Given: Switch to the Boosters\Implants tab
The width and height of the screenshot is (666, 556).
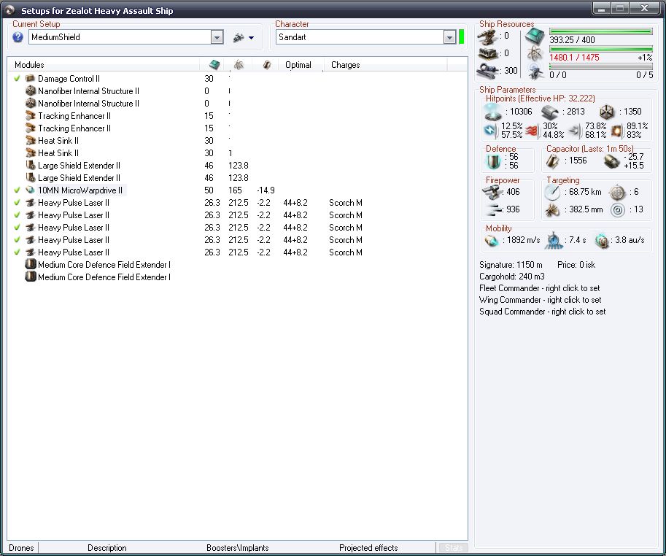Looking at the screenshot, I should point(237,547).
